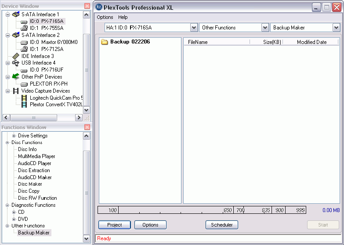This screenshot has height=245, width=344.
Task: Click the drive icon beside PX-716UF
Action: tap(24, 70)
